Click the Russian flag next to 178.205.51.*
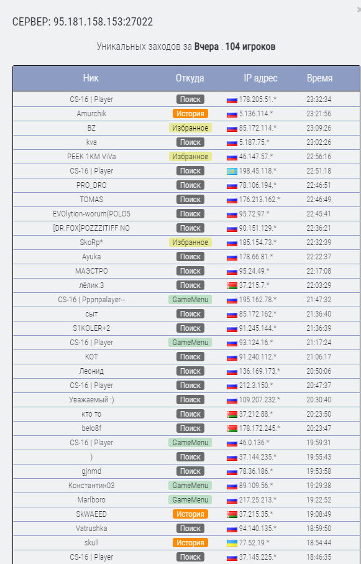 point(232,99)
